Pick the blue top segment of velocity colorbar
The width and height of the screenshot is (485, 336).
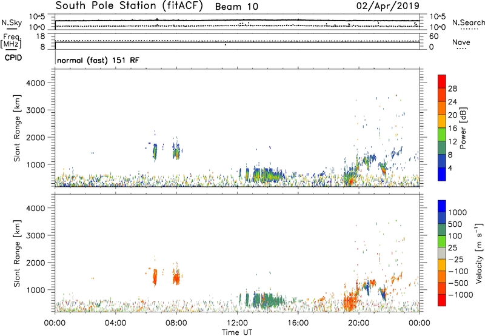click(x=442, y=206)
